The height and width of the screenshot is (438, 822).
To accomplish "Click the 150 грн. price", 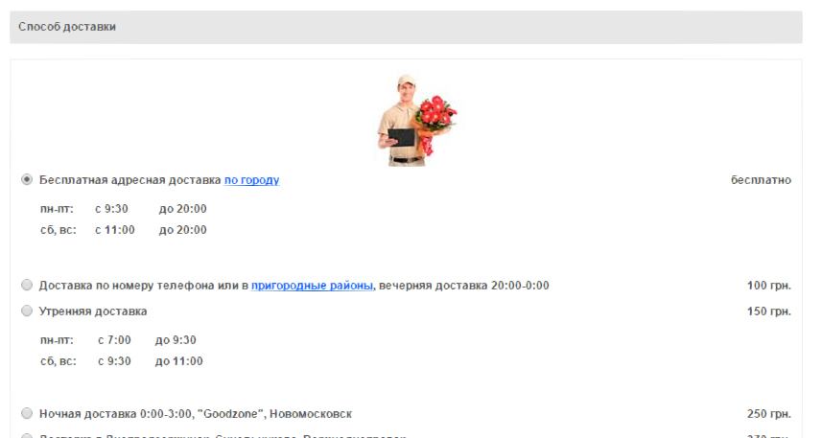I will (769, 311).
